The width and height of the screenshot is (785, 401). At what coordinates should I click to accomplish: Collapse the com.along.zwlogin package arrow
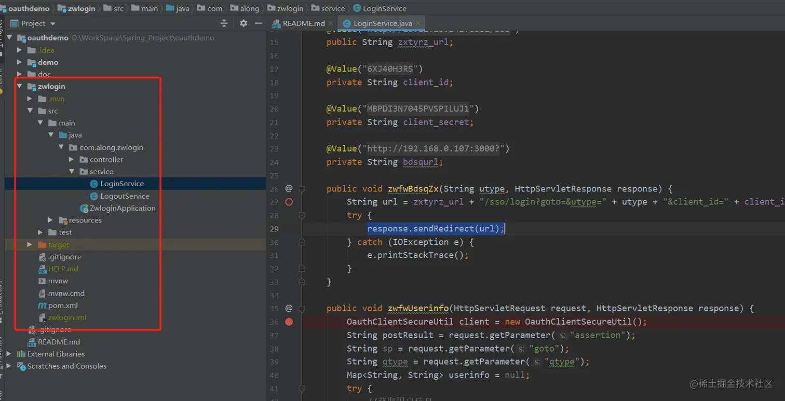(x=61, y=147)
